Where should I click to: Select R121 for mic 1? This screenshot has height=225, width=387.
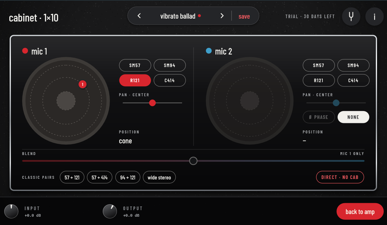click(x=135, y=80)
